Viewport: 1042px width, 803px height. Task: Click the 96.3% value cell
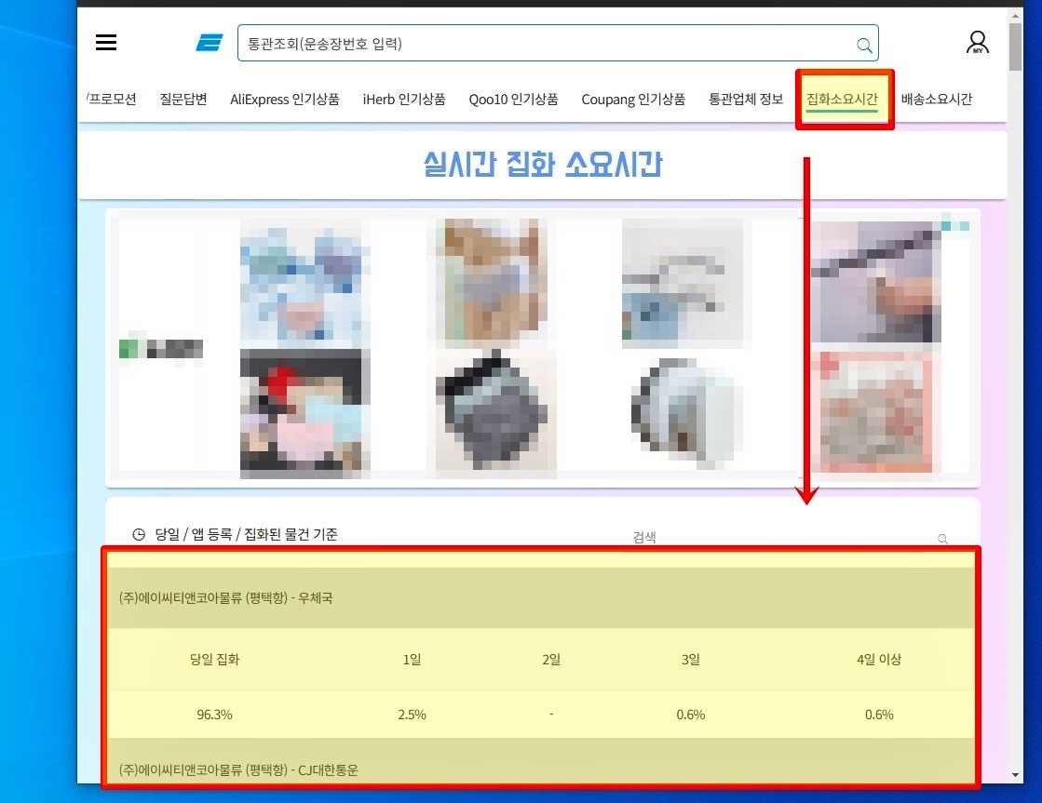point(214,715)
